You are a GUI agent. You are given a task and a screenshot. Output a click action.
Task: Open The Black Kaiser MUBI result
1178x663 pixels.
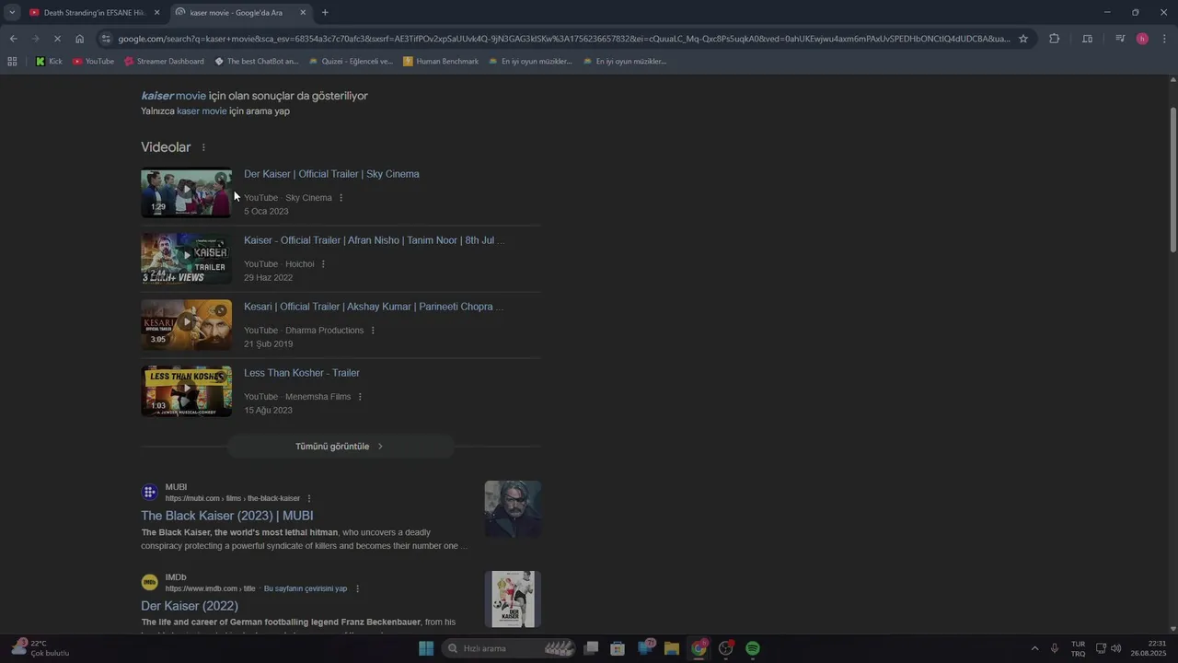227,516
